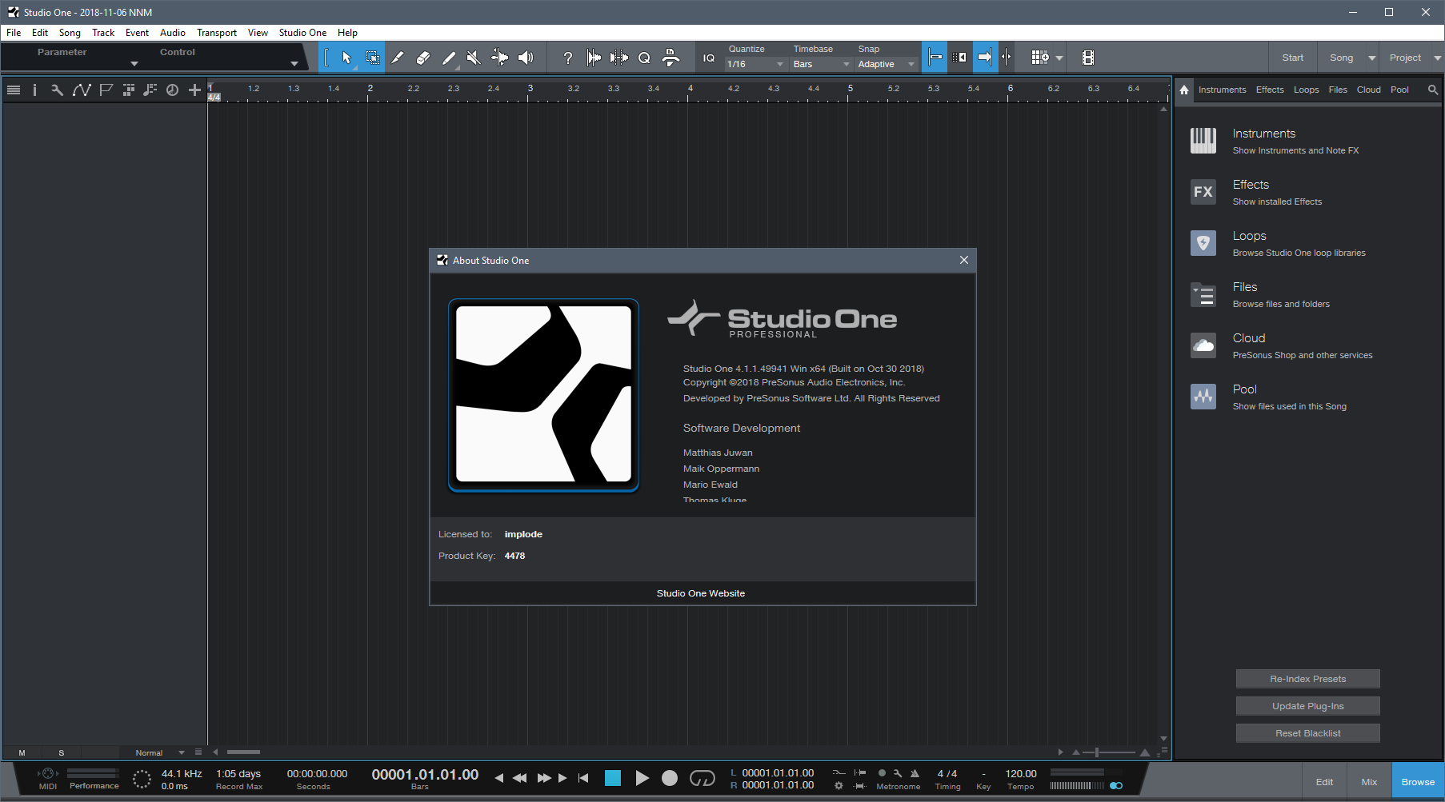
Task: Open the video player film icon
Action: click(x=1088, y=58)
